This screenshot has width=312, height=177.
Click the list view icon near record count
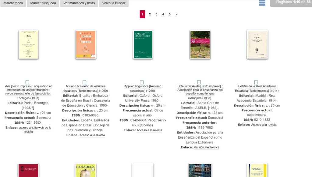point(262,3)
